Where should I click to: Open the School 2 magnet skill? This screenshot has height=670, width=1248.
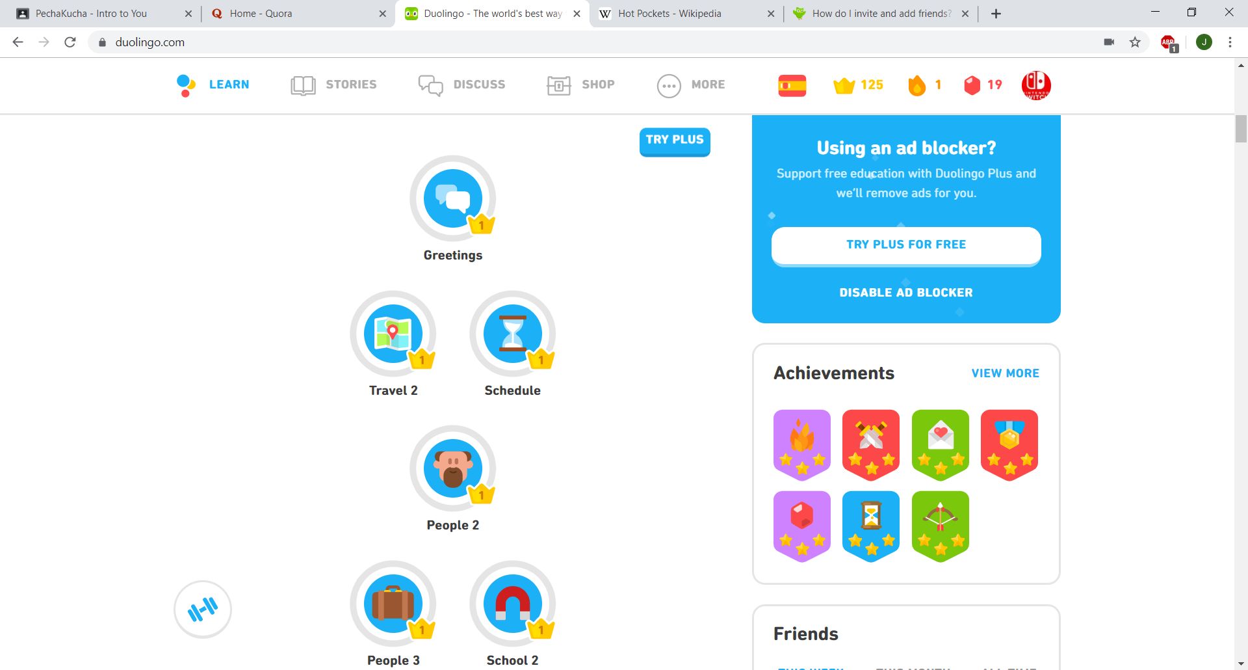click(x=513, y=604)
